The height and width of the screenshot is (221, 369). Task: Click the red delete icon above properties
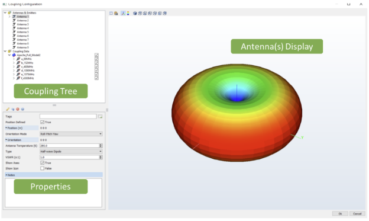click(x=18, y=109)
